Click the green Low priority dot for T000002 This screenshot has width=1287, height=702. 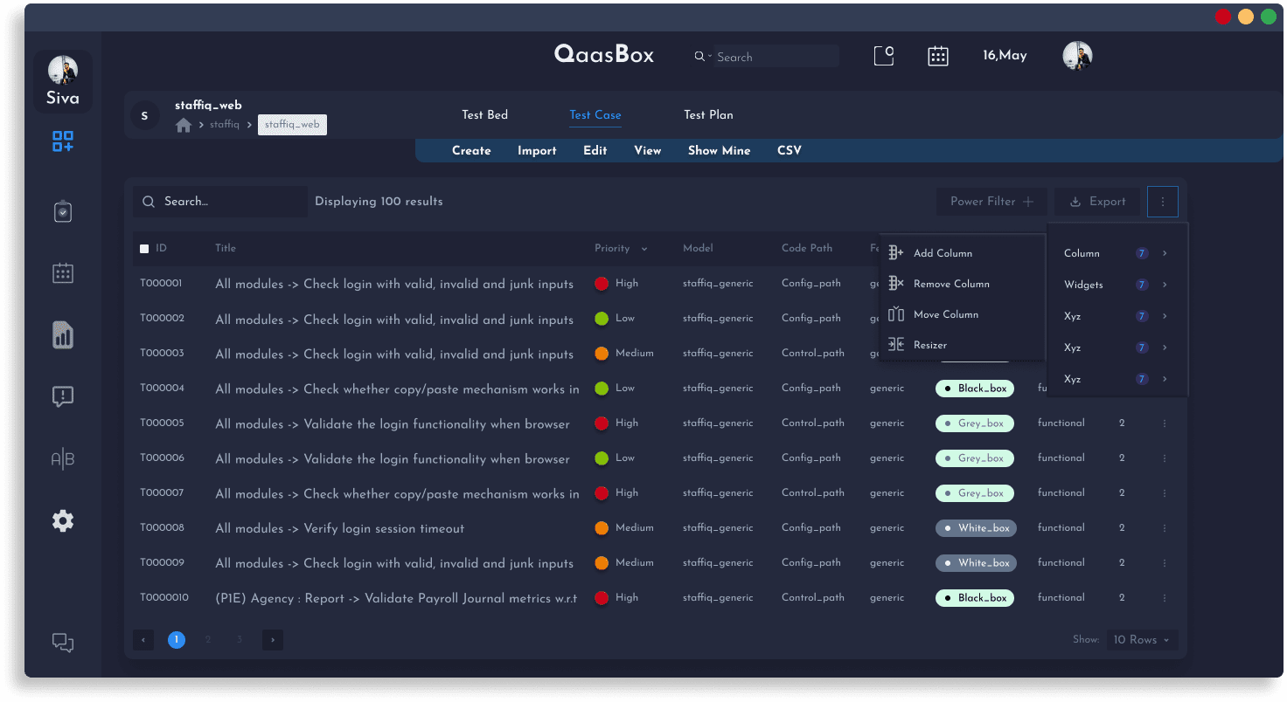coord(602,319)
